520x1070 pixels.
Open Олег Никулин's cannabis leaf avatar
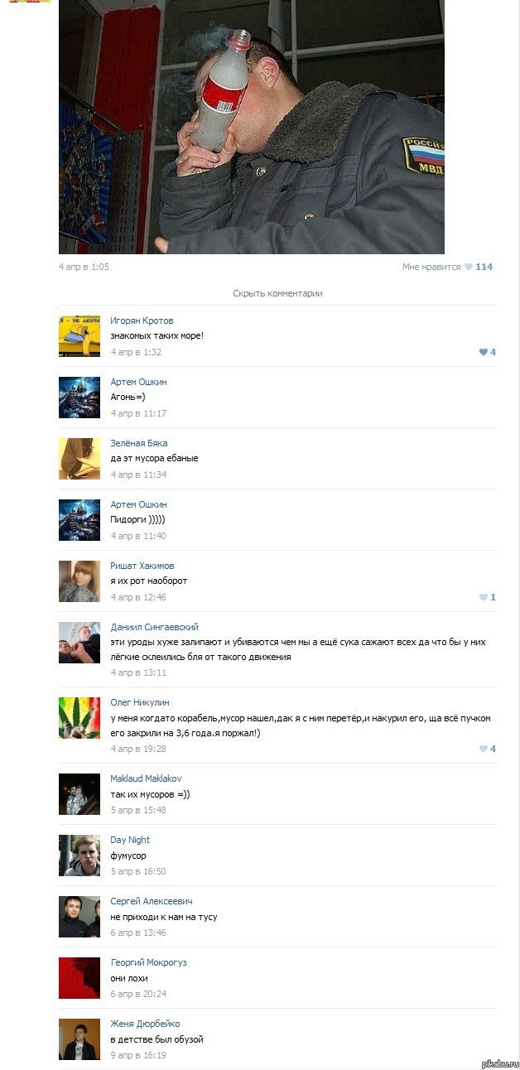(79, 718)
